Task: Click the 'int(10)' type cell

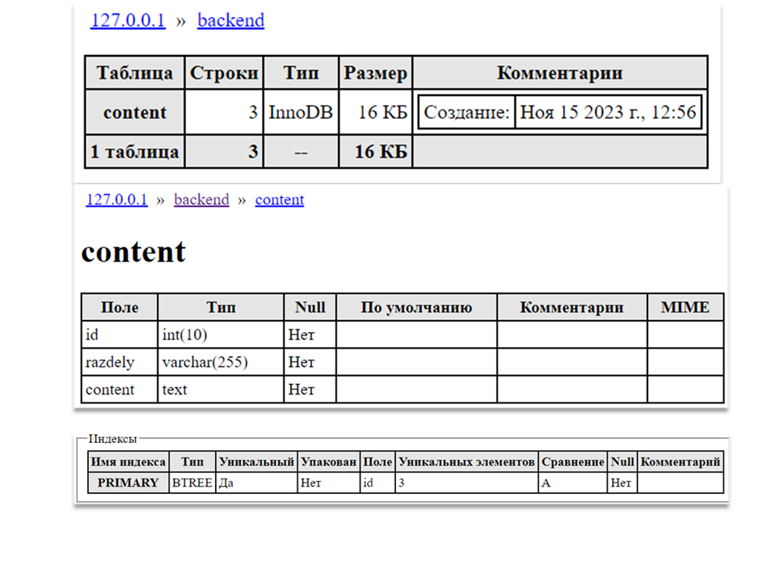Action: pyautogui.click(x=221, y=335)
